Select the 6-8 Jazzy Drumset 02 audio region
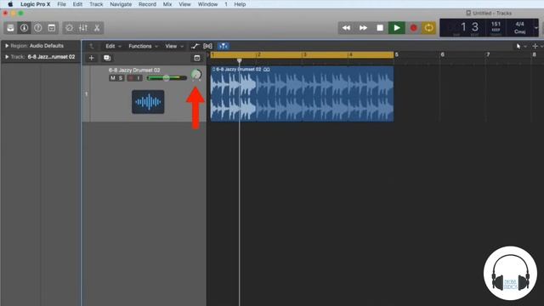Image resolution: width=544 pixels, height=306 pixels. [302, 93]
